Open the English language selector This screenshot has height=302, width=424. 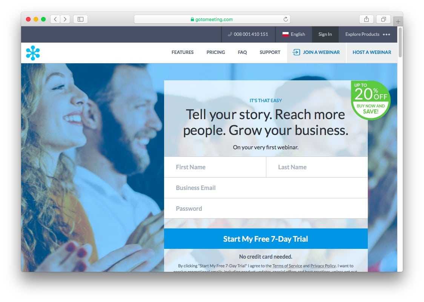(x=293, y=34)
